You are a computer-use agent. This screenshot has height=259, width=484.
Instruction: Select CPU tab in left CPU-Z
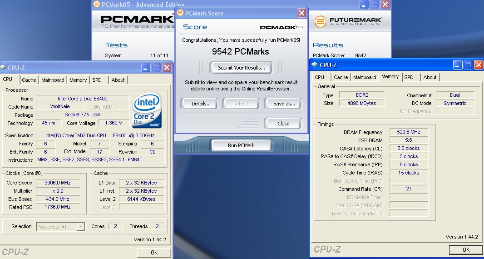click(x=8, y=79)
